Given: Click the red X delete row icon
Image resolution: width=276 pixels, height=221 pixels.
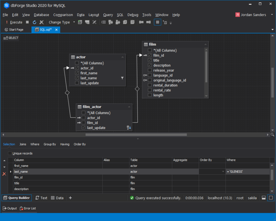Looking at the screenshot, I should coord(4,174).
